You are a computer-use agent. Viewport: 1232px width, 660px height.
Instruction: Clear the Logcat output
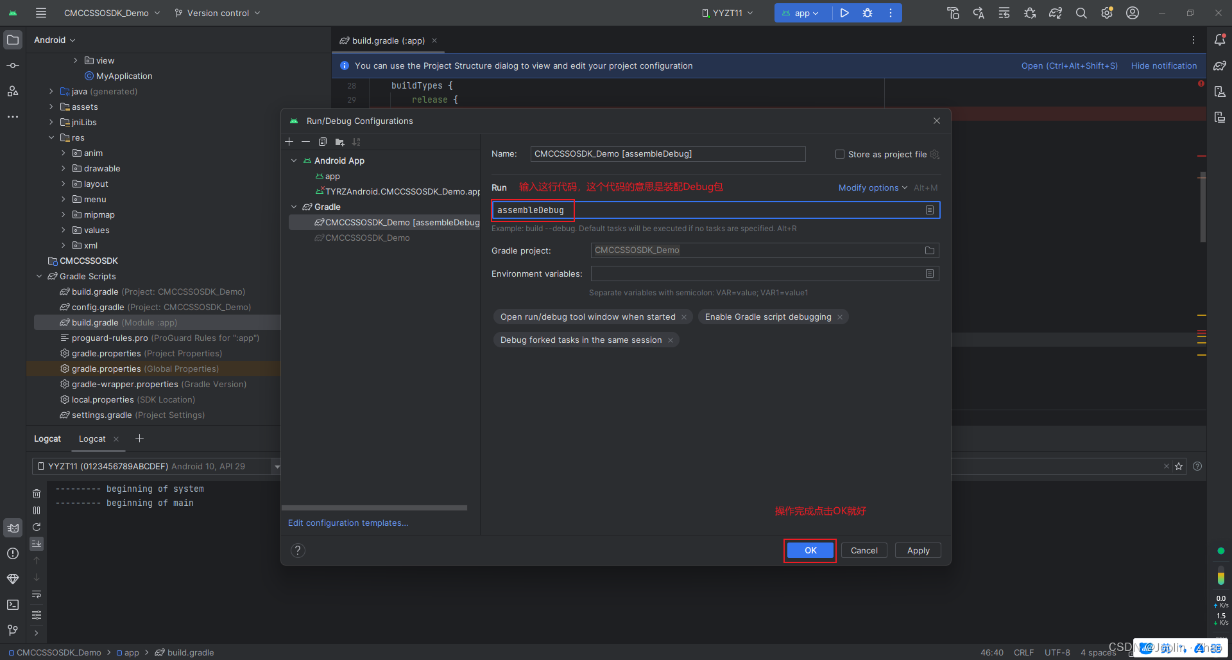pyautogui.click(x=37, y=494)
